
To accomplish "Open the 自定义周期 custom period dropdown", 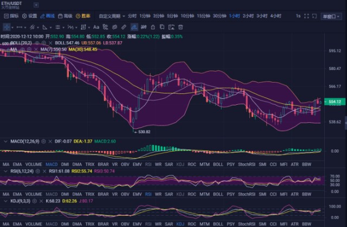I will (112, 16).
